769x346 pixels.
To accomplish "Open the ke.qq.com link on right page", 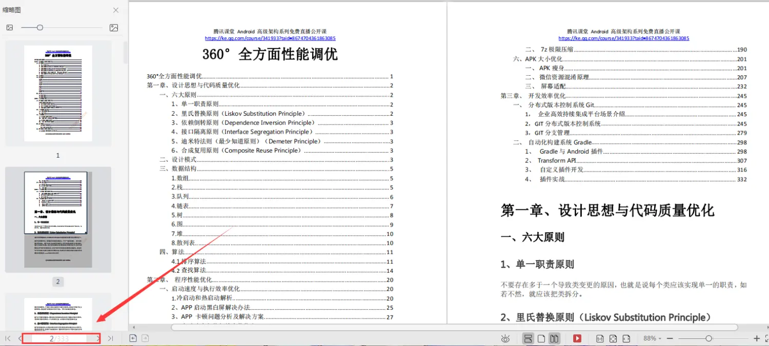I will pyautogui.click(x=623, y=38).
